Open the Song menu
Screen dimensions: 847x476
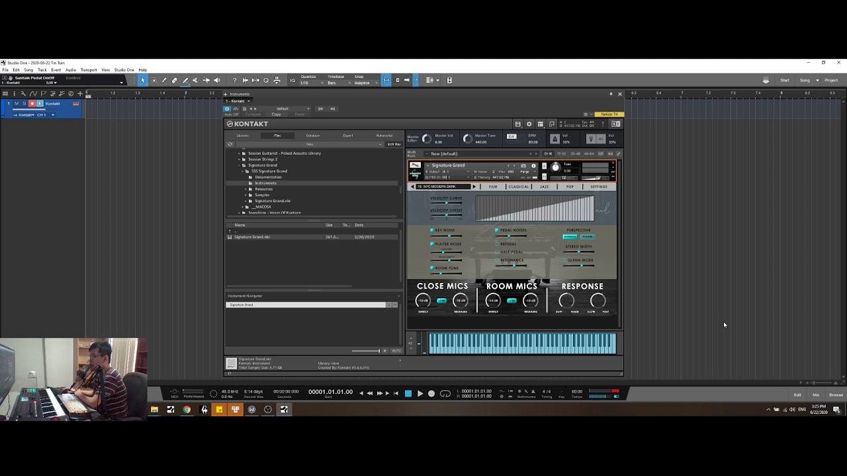pyautogui.click(x=28, y=70)
